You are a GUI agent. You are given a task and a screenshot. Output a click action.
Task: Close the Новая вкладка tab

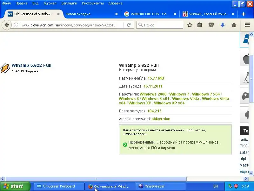pos(116,14)
